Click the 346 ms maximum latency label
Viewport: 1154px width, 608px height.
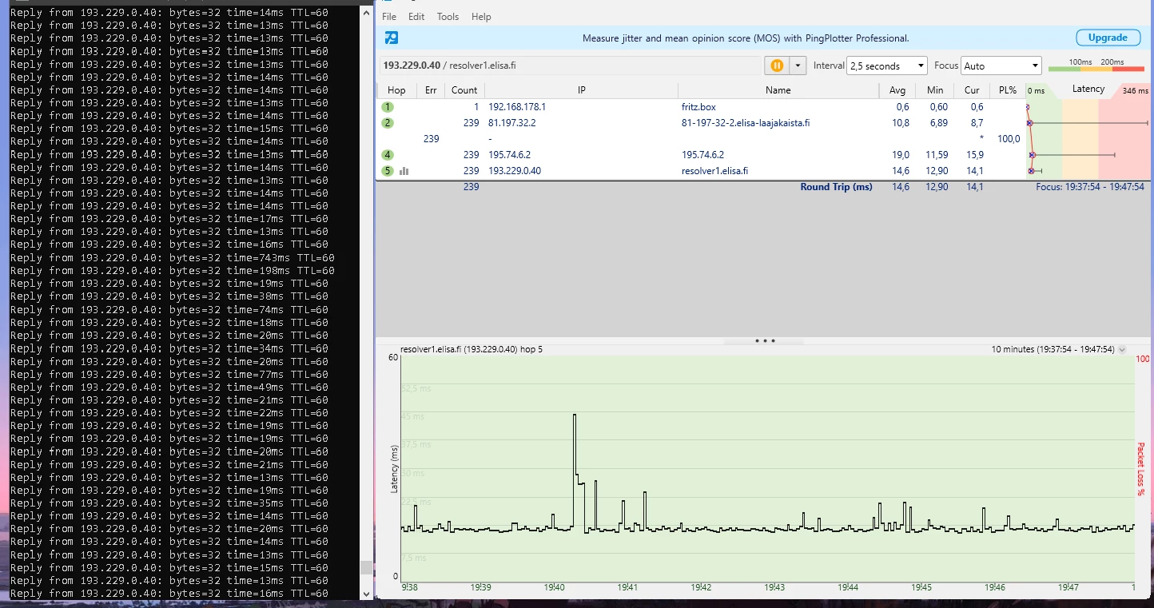(1135, 91)
